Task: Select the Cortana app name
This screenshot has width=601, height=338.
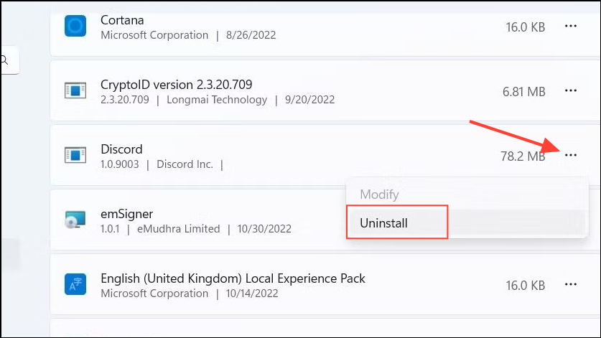Action: pos(122,20)
